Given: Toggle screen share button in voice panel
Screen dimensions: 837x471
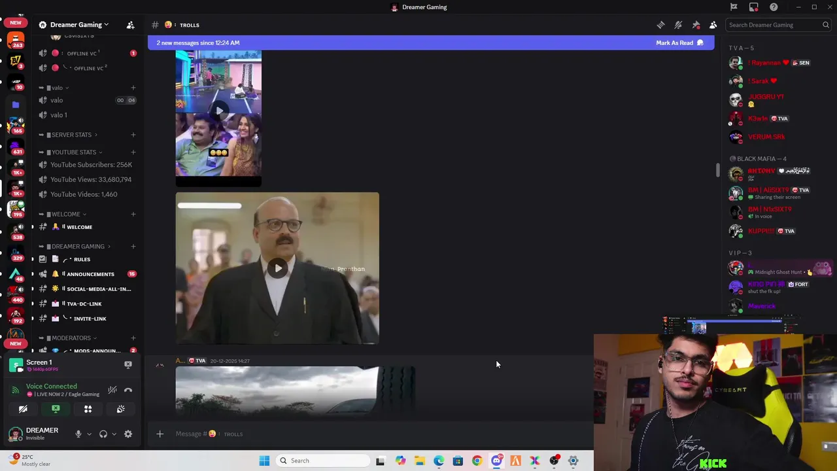Looking at the screenshot, I should click(56, 409).
